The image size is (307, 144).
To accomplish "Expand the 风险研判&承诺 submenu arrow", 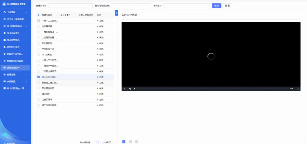I will point(26,54).
